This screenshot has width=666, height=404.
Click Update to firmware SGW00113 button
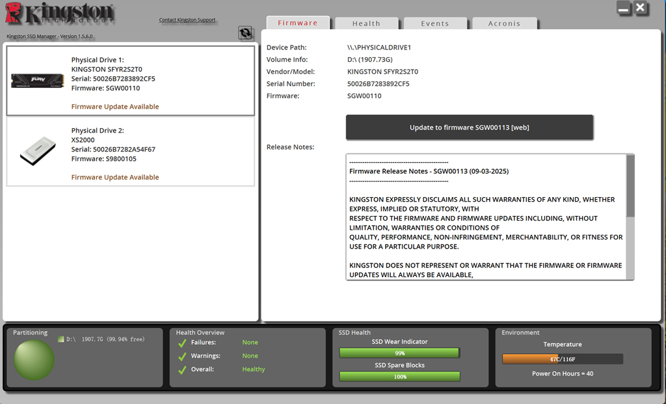click(470, 127)
